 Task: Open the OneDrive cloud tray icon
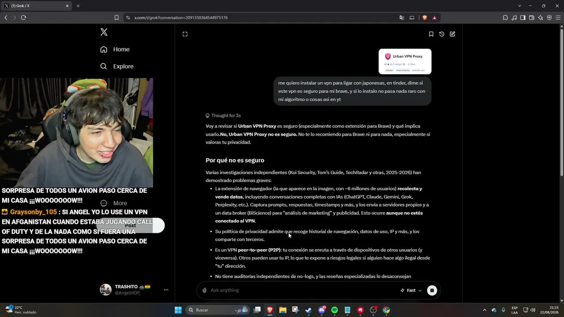point(494,310)
